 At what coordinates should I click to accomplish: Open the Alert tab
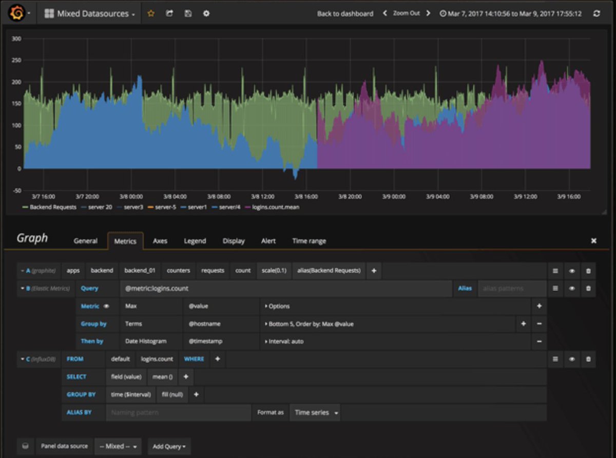coord(268,241)
